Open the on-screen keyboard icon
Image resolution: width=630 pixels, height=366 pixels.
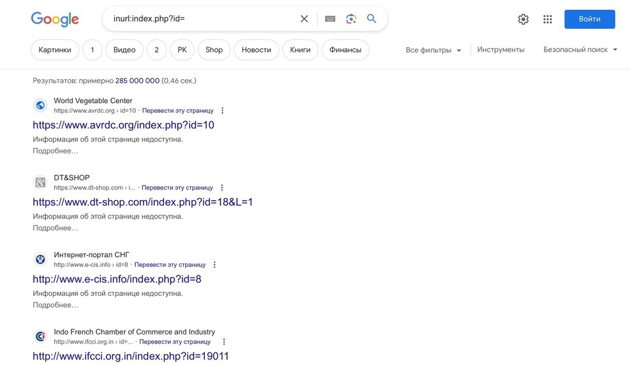330,19
